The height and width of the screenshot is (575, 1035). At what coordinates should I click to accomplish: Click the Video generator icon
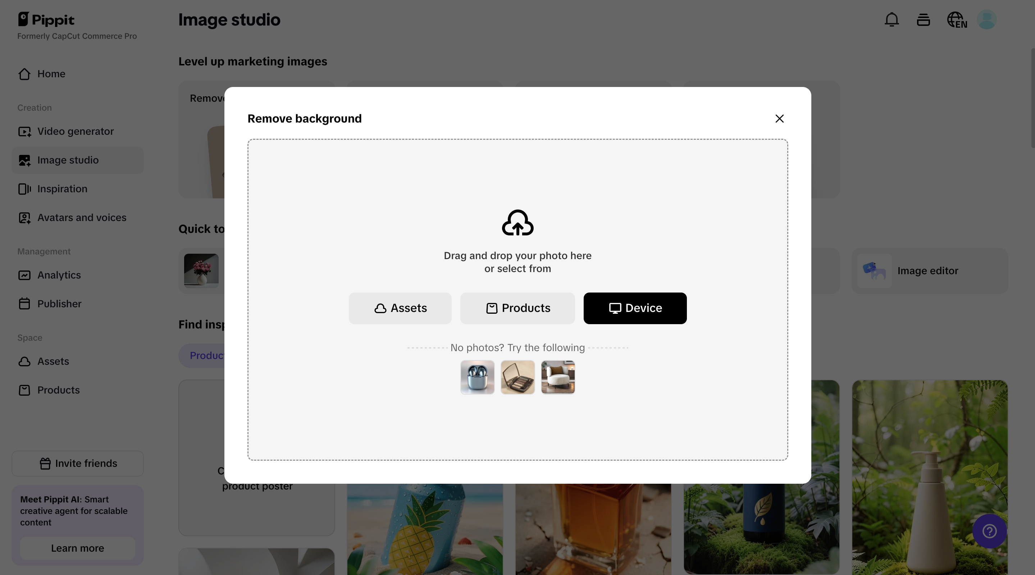[x=24, y=131]
